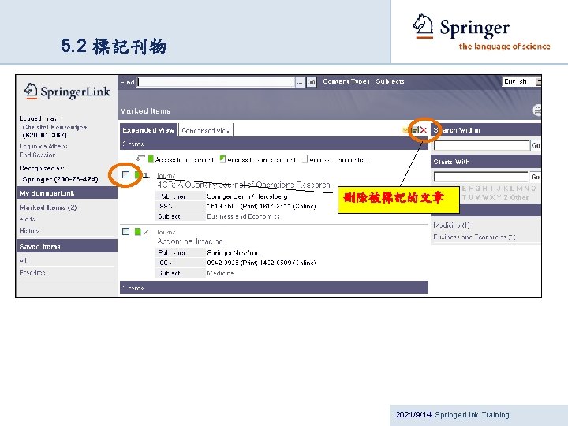This screenshot has width=568, height=426.
Task: Click the Starts With text field
Action: coord(481,177)
